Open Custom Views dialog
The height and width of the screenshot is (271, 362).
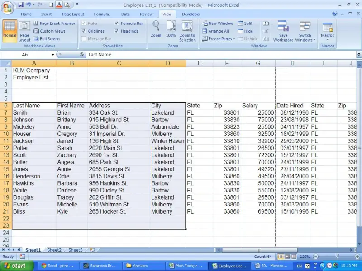[x=49, y=31]
